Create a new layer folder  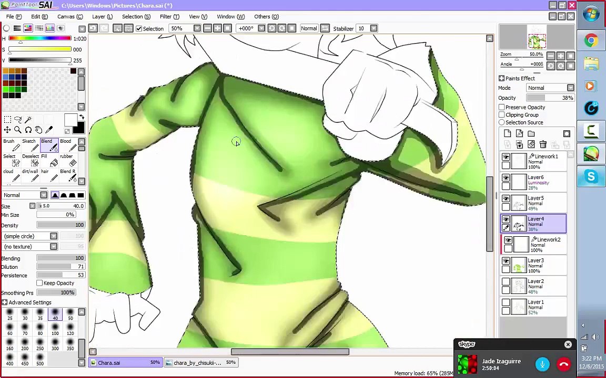coord(531,134)
